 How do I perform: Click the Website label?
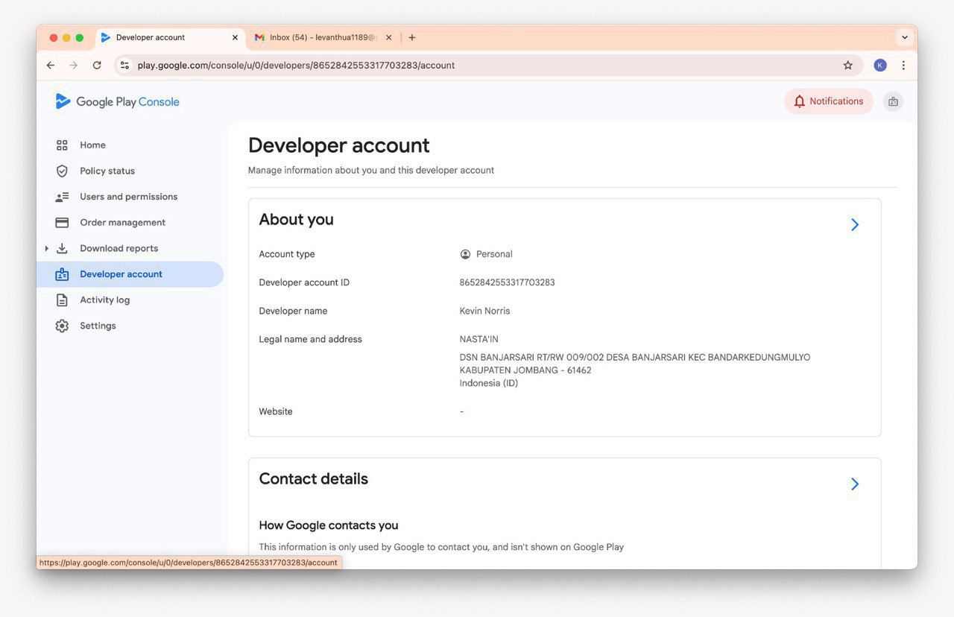point(276,411)
